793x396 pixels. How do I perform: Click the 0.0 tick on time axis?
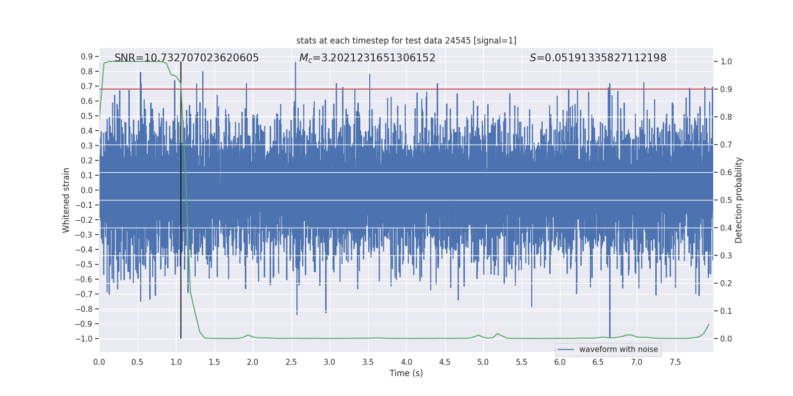click(x=99, y=362)
